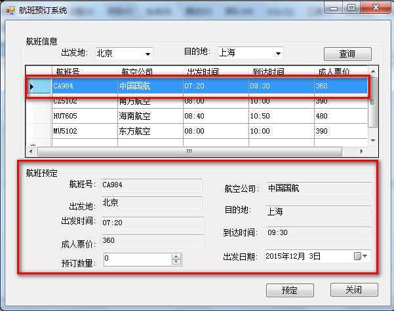Select the HU7605 flight cell
The image size is (394, 311).
pos(85,116)
